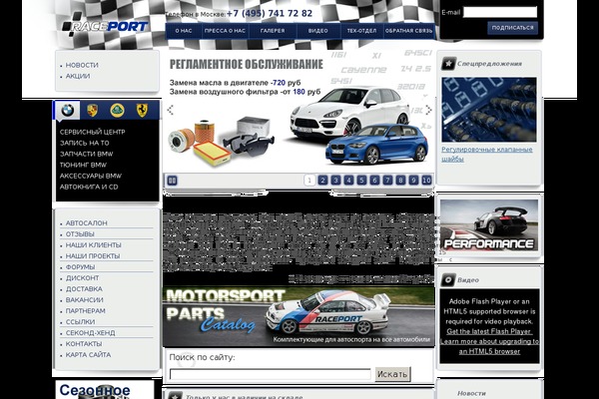Click the site search text field
This screenshot has height=399, width=599.
271,374
